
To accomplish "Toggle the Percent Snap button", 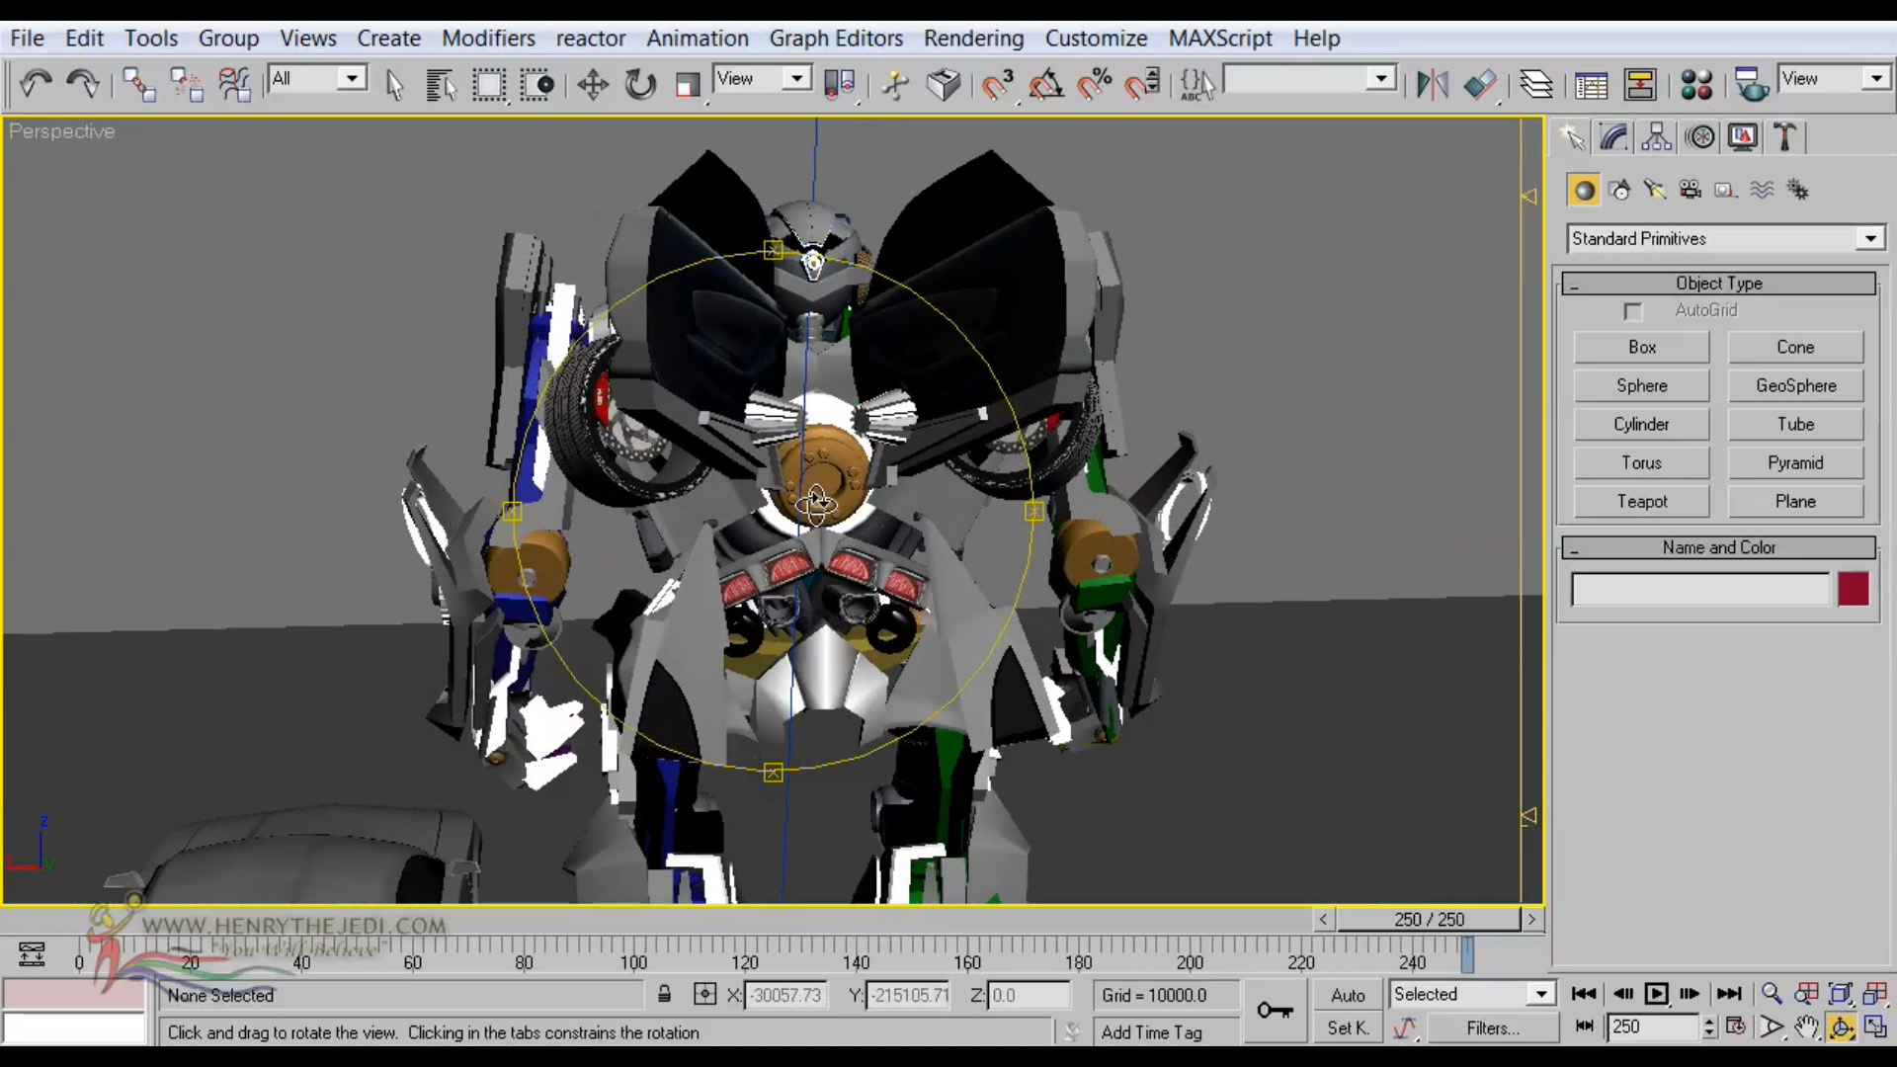I will pos(1095,85).
